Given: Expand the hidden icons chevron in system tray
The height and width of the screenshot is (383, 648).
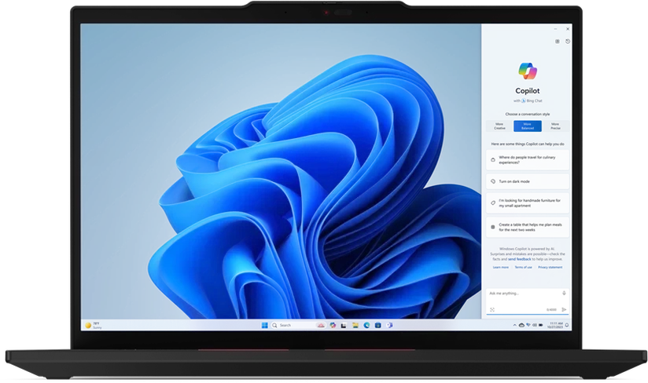Looking at the screenshot, I should 516,325.
